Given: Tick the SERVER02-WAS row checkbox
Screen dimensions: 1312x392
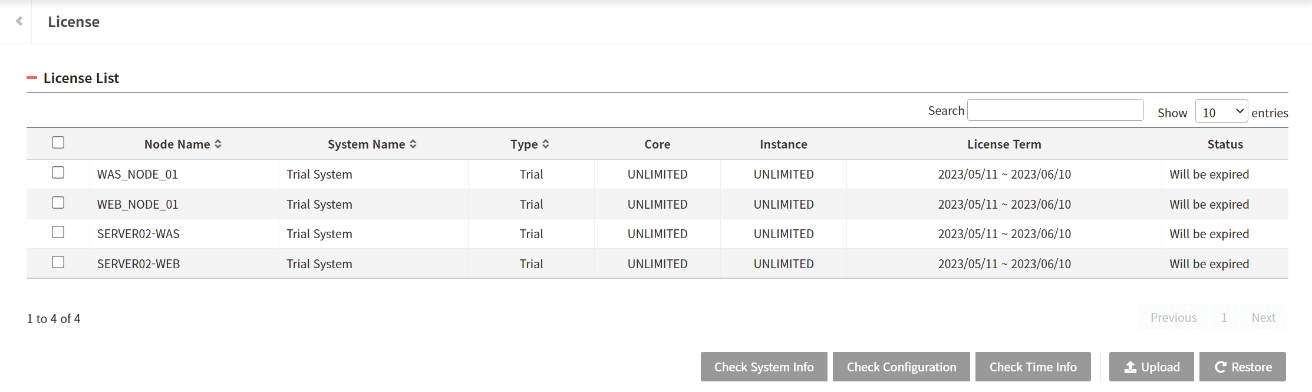Looking at the screenshot, I should click(x=58, y=232).
